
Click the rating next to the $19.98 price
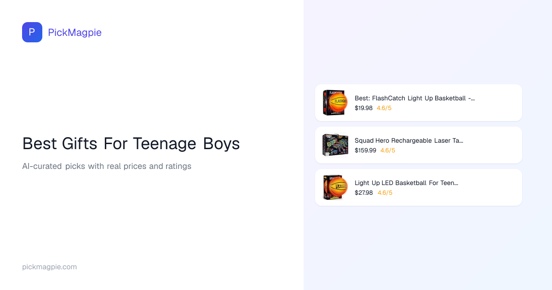(384, 108)
